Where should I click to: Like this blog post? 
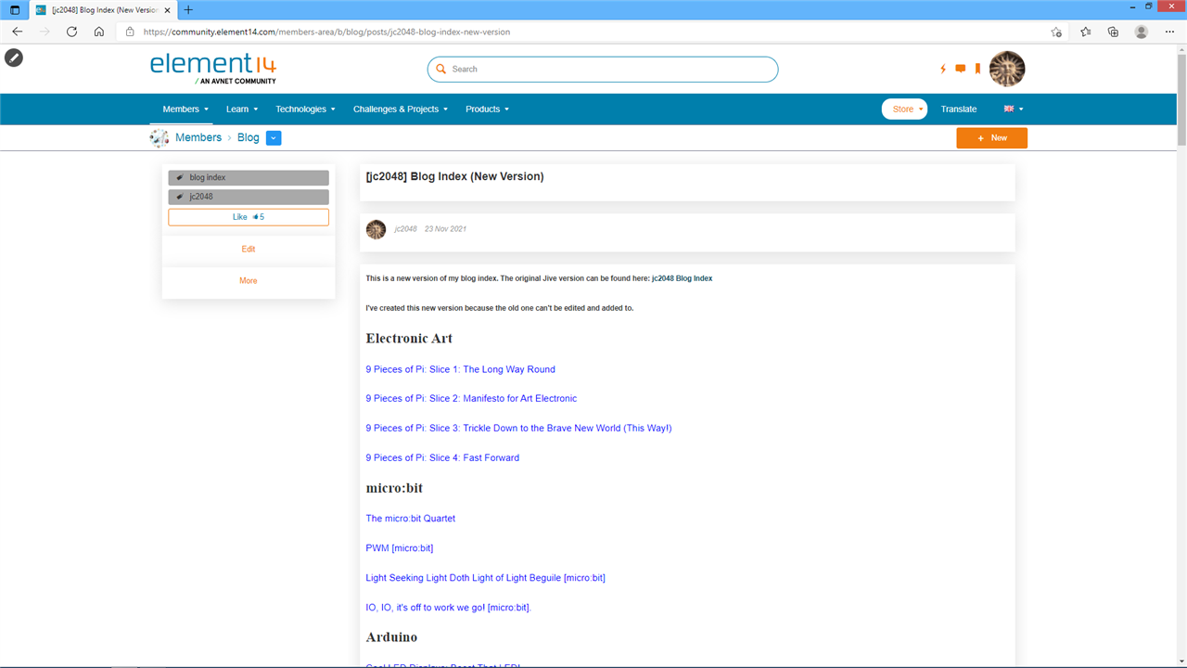point(249,217)
